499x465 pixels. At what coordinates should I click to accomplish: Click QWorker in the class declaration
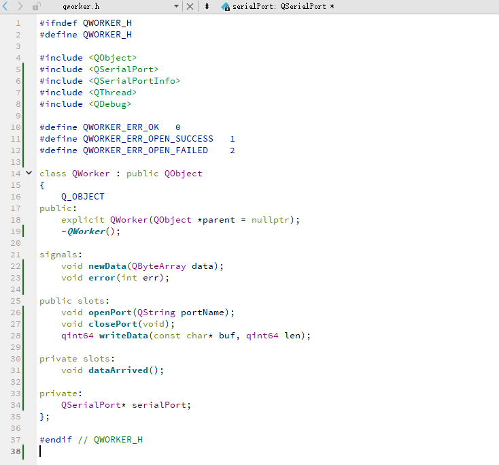(x=90, y=174)
